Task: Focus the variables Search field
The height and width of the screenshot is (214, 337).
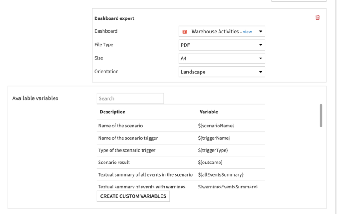Action: click(x=130, y=98)
